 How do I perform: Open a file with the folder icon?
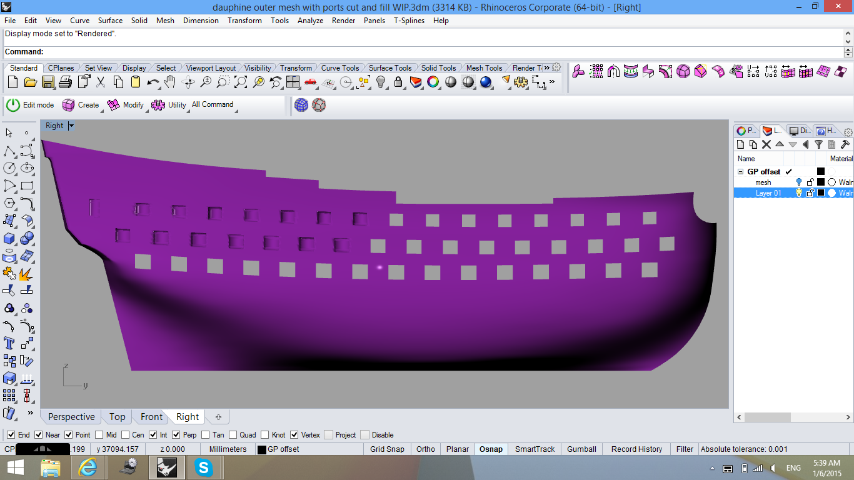[x=30, y=82]
